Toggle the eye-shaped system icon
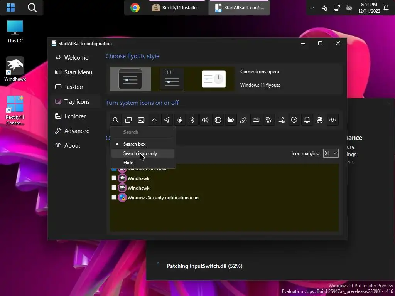Viewport: 395px width, 296px height. 333,120
